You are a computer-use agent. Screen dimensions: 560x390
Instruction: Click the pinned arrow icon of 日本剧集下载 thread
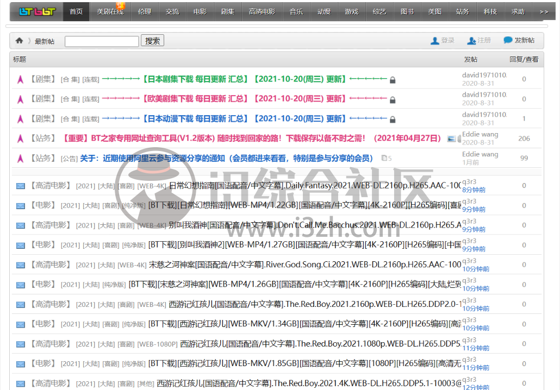[x=20, y=79]
